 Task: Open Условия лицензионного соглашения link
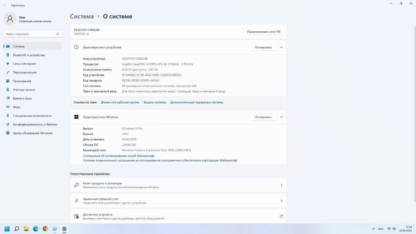point(160,161)
